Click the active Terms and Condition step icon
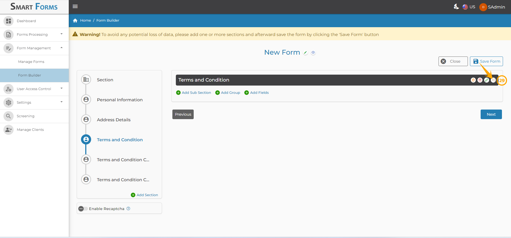Screen dimensions: 511x238 click(x=86, y=139)
